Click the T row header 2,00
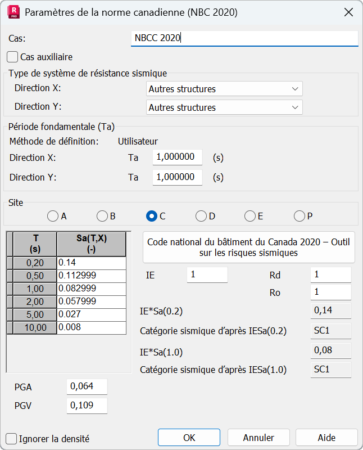This screenshot has width=363, height=450. click(35, 301)
